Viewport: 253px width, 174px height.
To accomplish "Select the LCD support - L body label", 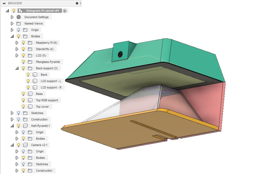I will (51, 81).
